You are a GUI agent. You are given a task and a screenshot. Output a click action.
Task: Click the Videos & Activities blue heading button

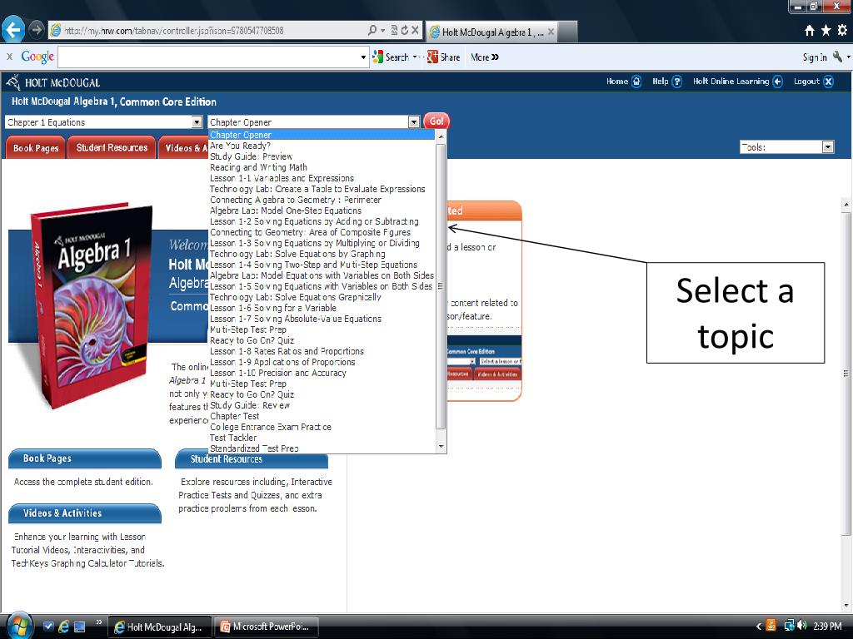pyautogui.click(x=85, y=513)
